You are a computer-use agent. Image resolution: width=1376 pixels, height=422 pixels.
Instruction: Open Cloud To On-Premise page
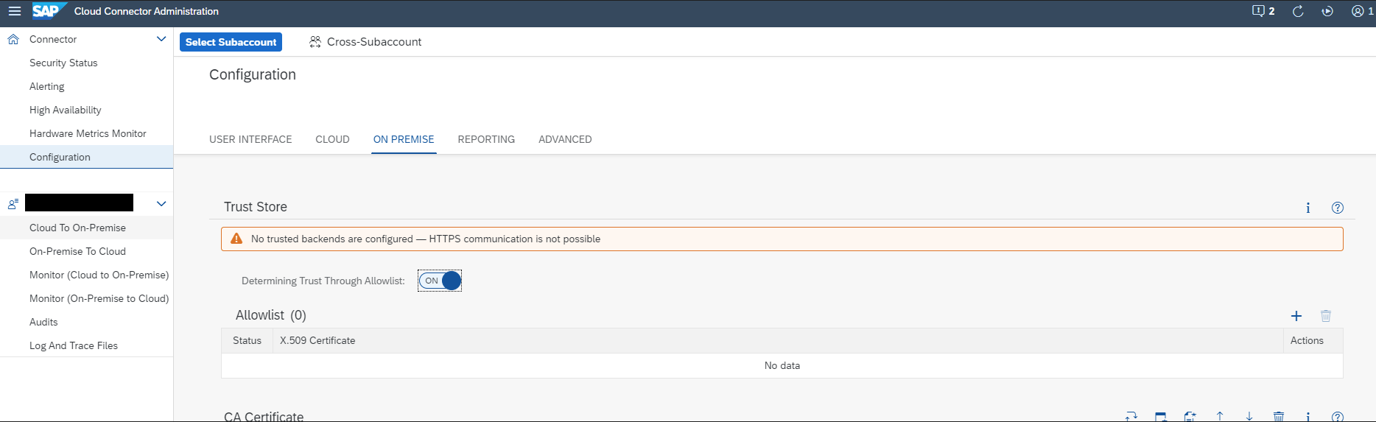coord(86,228)
